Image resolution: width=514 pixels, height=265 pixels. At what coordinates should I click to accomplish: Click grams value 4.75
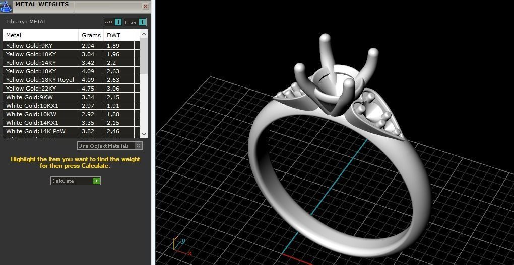88,88
